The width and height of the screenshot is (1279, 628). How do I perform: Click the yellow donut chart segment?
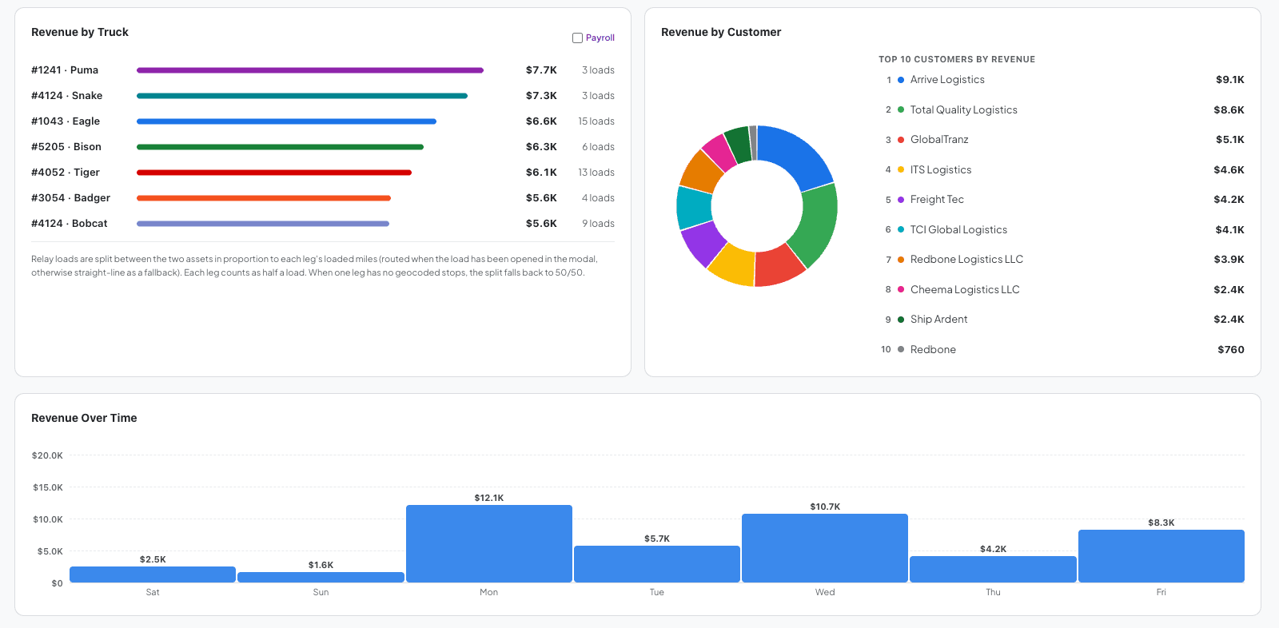click(x=733, y=266)
